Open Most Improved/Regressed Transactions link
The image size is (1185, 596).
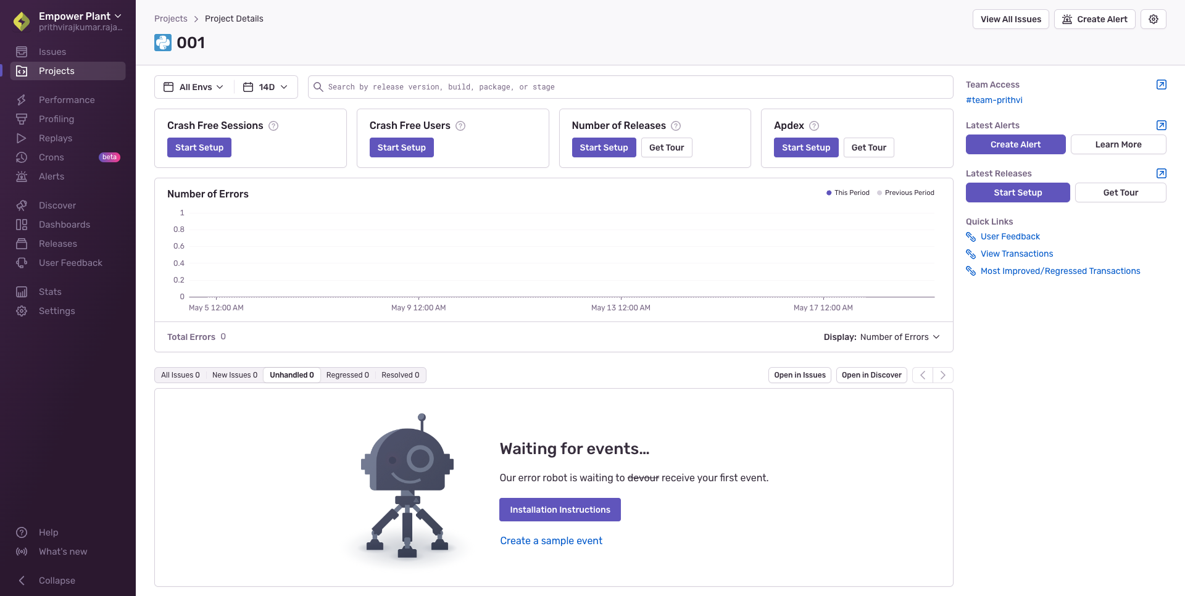[1060, 271]
